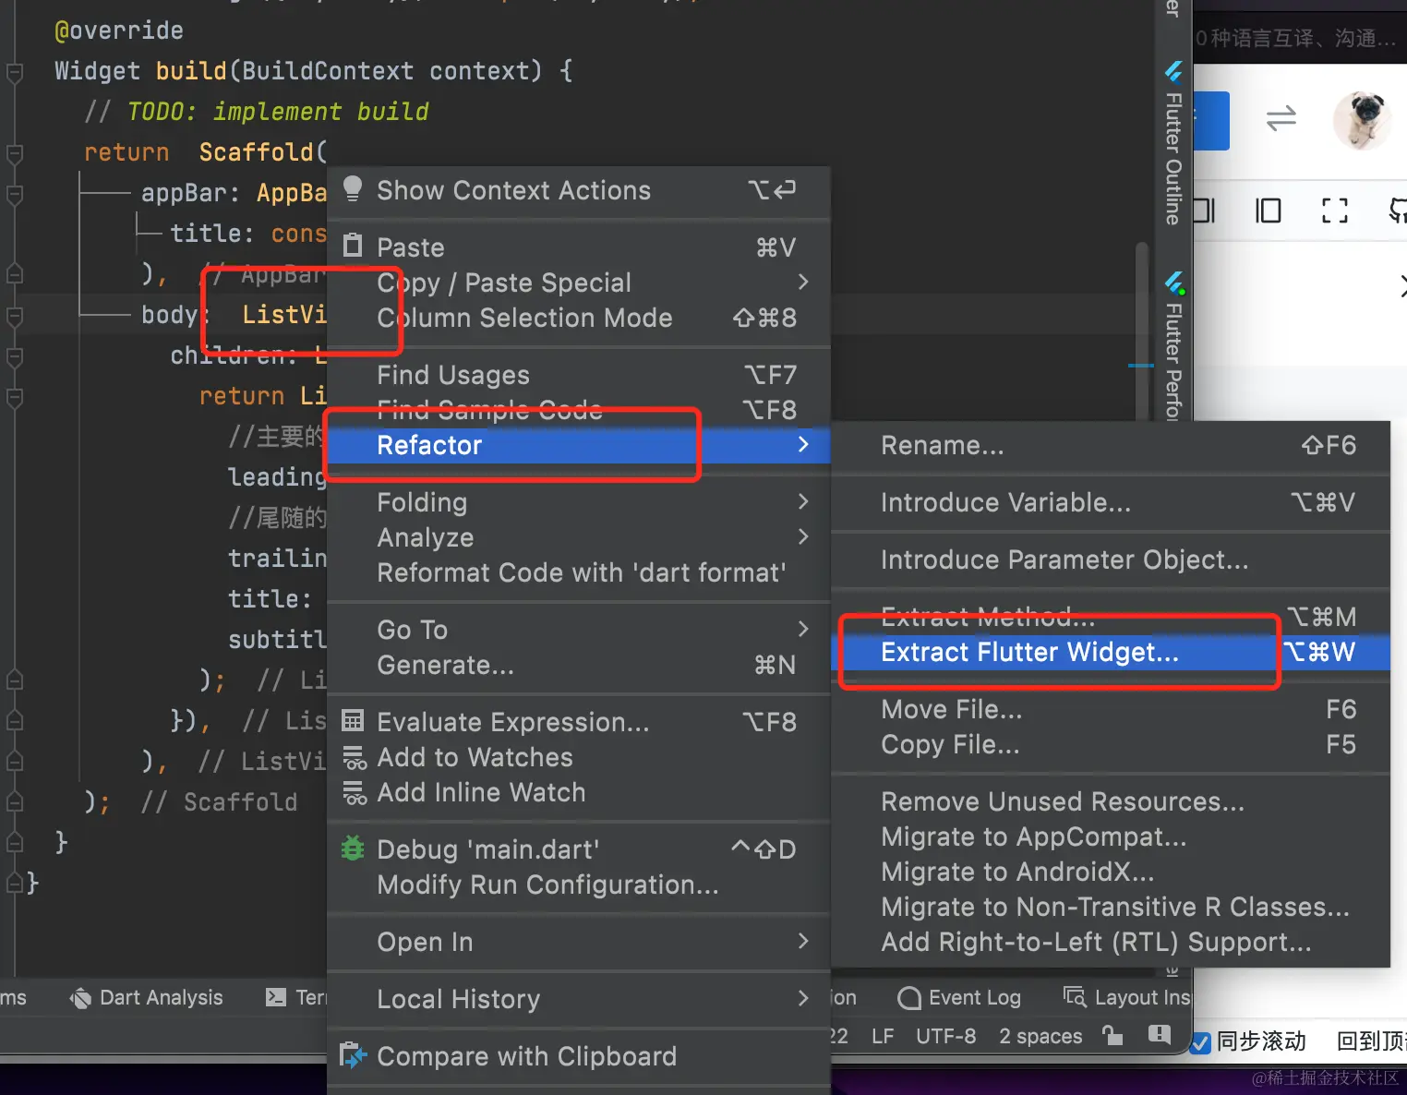Expand the Local History submenu
Image resolution: width=1407 pixels, height=1095 pixels.
tap(579, 999)
